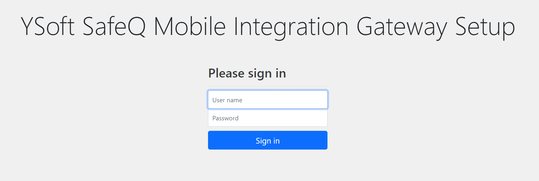
Task: Click the word "Gateway" in the page title
Action: (x=401, y=27)
